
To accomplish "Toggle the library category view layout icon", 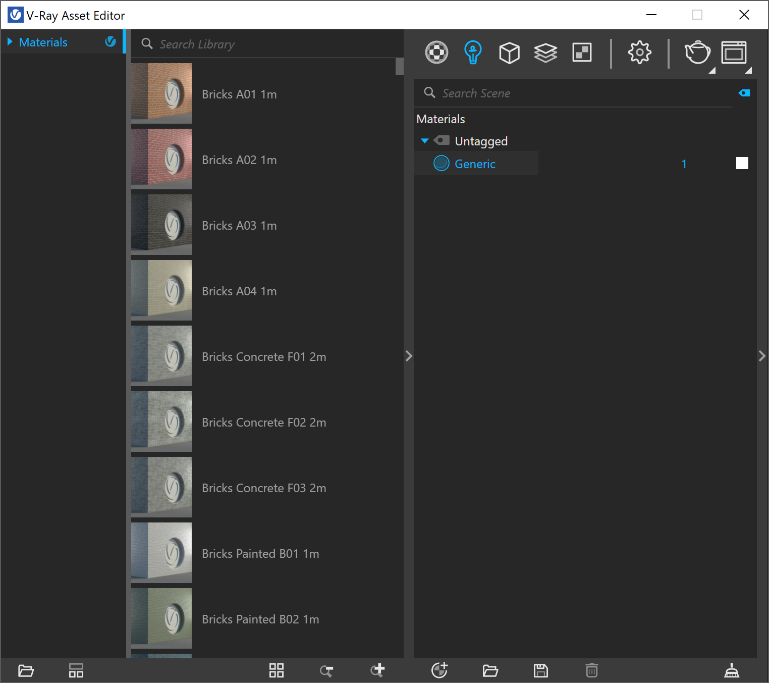I will [76, 671].
